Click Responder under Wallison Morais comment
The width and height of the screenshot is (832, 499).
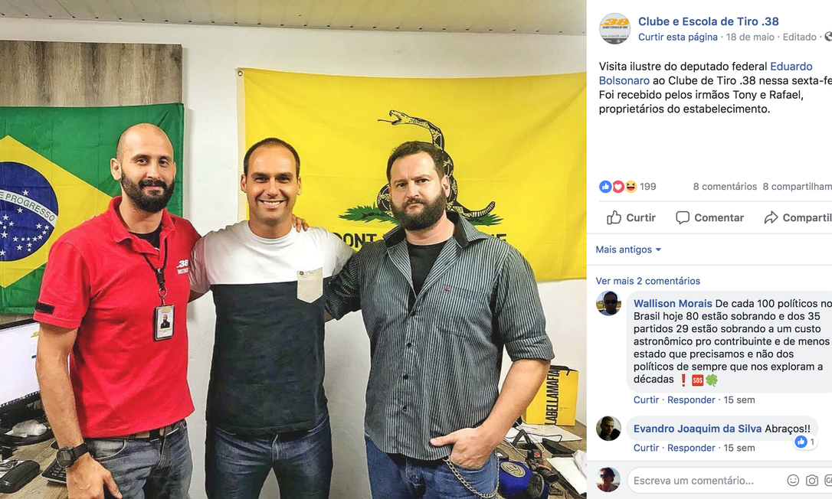[x=691, y=400]
